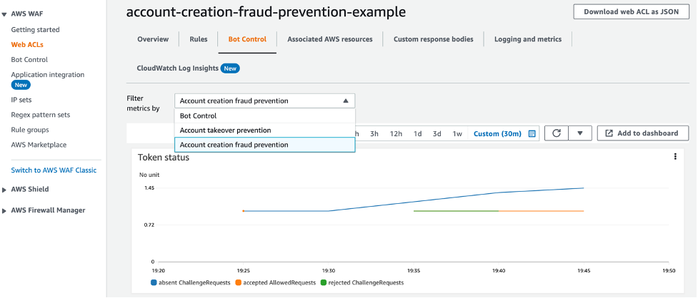
Task: Toggle accepted AllowedRequests legend series
Action: pyautogui.click(x=274, y=282)
